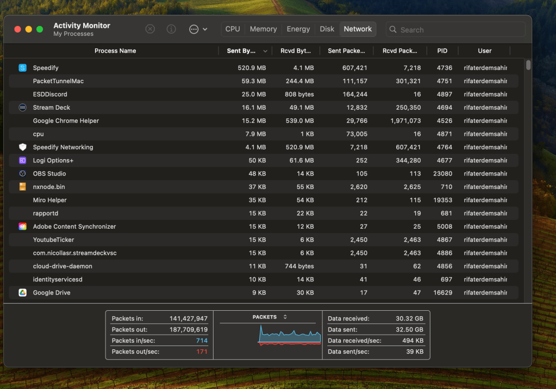This screenshot has width=556, height=389.
Task: Click the Adobe Content Synchronizer icon
Action: [x=22, y=227]
